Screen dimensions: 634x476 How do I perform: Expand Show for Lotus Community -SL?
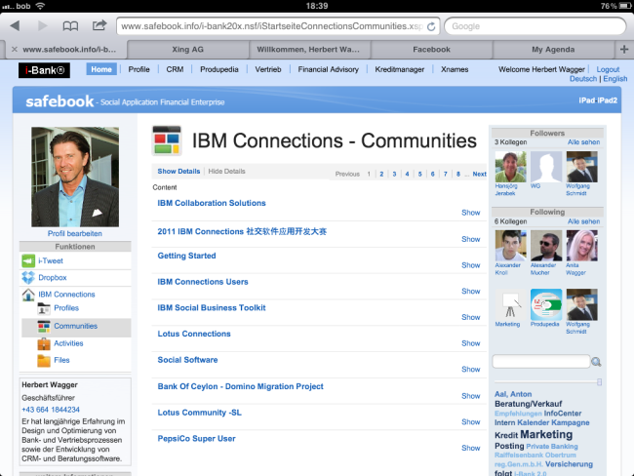(x=471, y=421)
